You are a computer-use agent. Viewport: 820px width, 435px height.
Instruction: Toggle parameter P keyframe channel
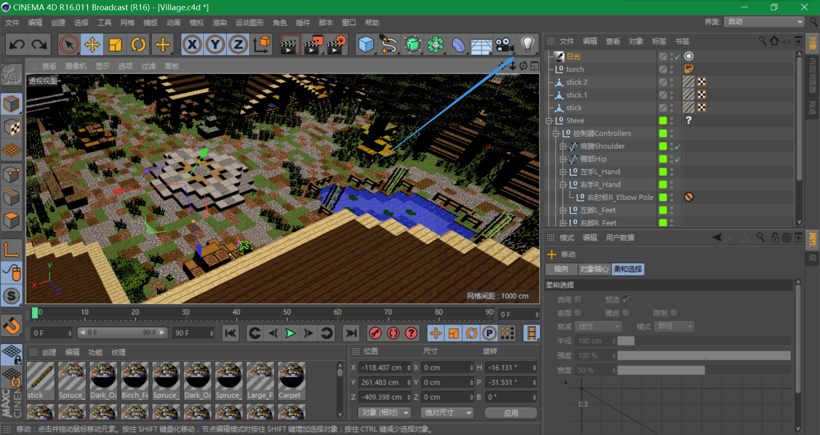coord(489,333)
